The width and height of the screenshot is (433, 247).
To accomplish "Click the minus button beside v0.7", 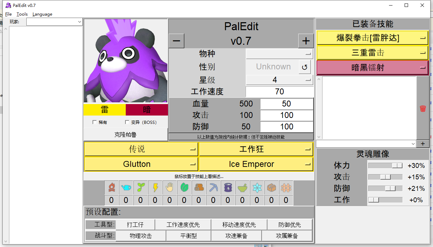I will click(176, 41).
